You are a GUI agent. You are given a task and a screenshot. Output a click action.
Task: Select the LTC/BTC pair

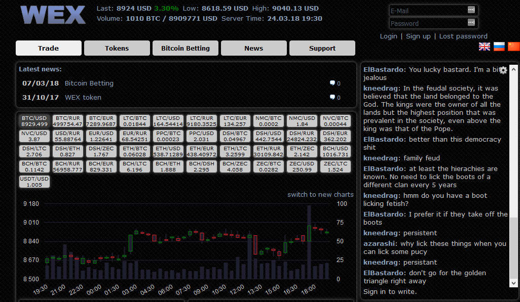coord(135,121)
